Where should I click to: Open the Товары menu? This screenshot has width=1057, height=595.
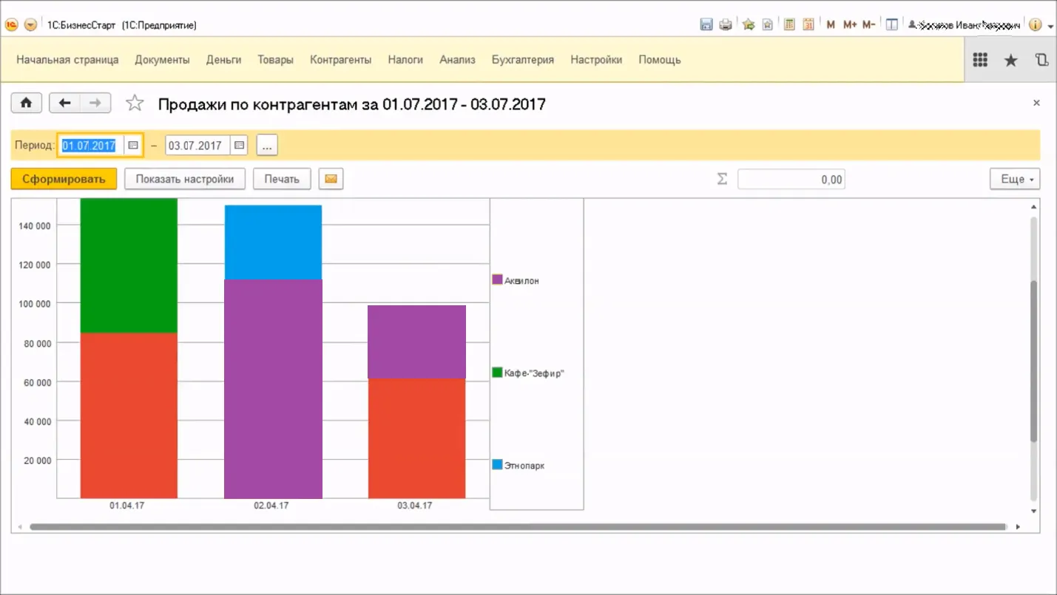275,60
